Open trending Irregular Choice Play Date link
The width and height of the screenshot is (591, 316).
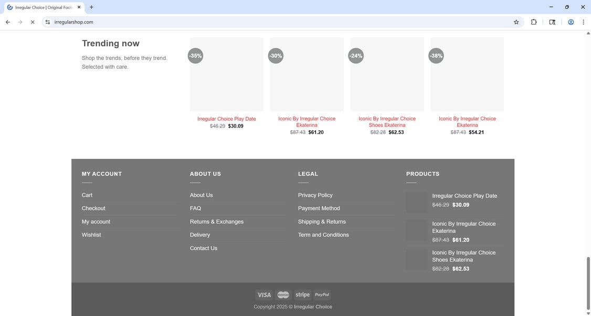[x=227, y=119]
